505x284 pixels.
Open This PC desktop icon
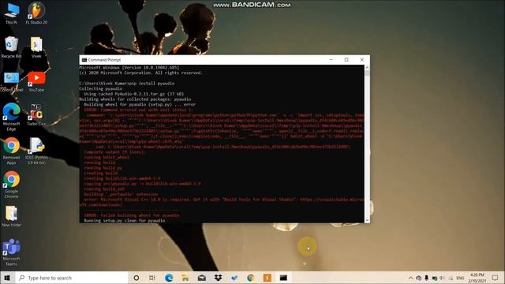[12, 13]
